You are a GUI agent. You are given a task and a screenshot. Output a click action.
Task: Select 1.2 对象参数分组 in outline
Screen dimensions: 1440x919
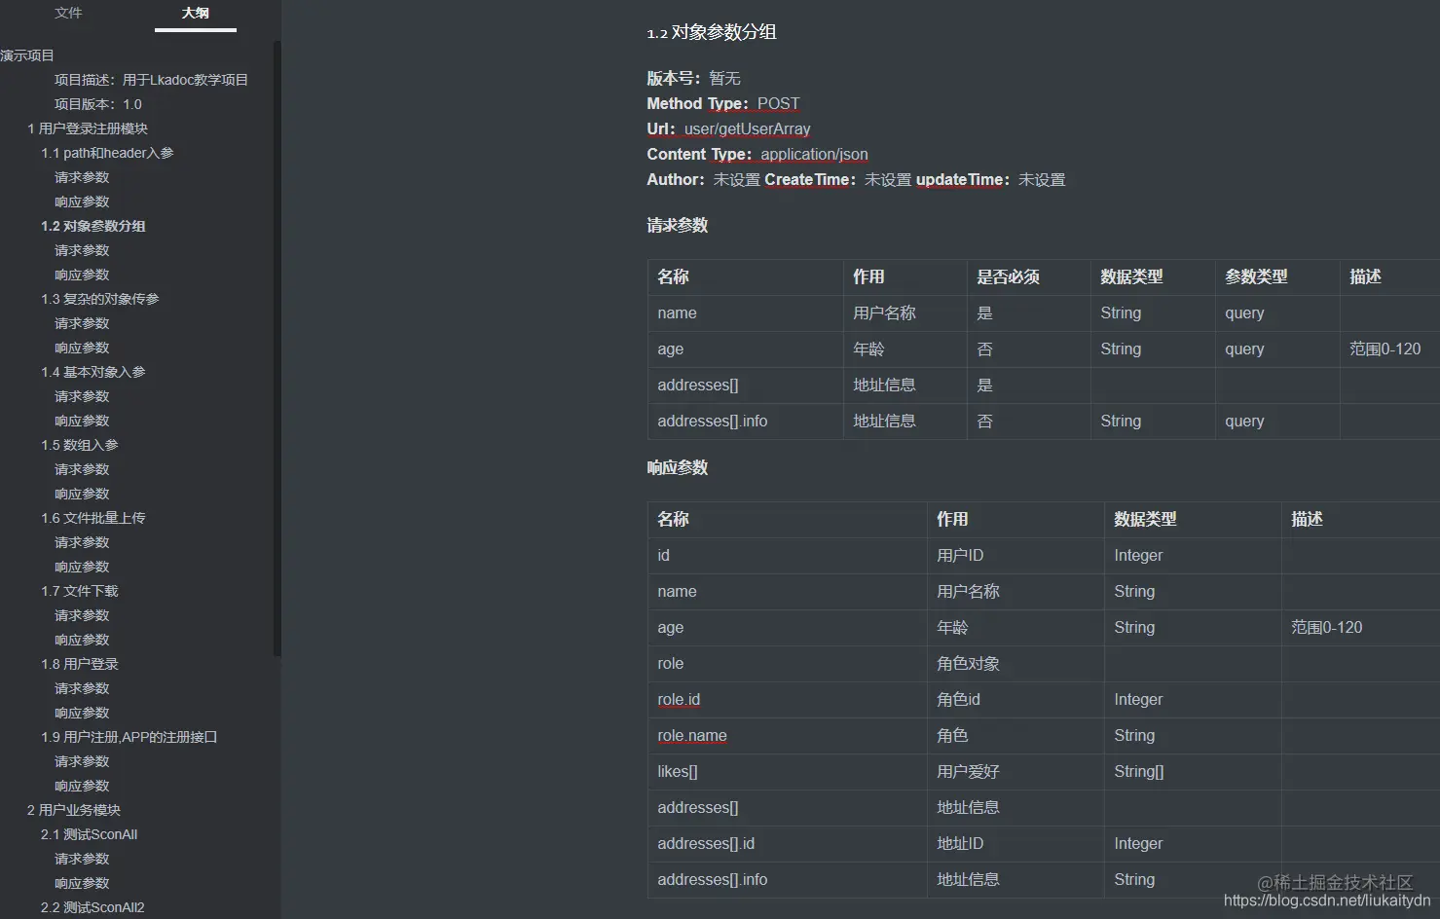point(93,226)
